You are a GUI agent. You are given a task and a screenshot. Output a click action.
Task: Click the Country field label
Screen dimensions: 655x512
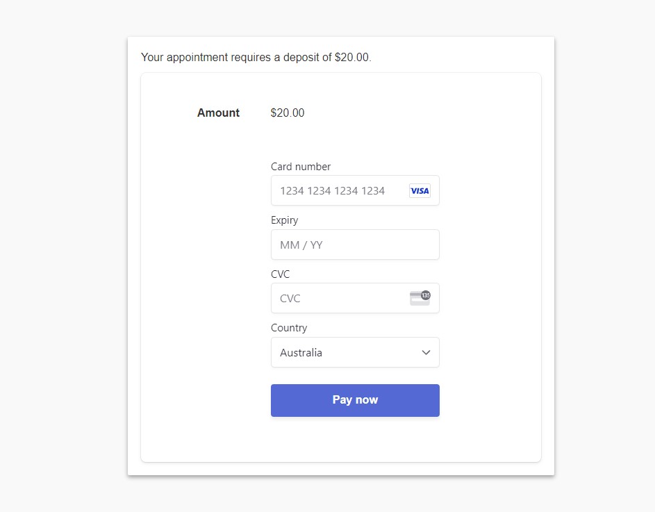(x=289, y=328)
